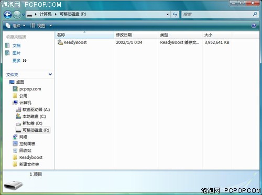This screenshot has width=262, height=195.
Task: Click the 组织 toolbar icon
Action: [x=8, y=26]
